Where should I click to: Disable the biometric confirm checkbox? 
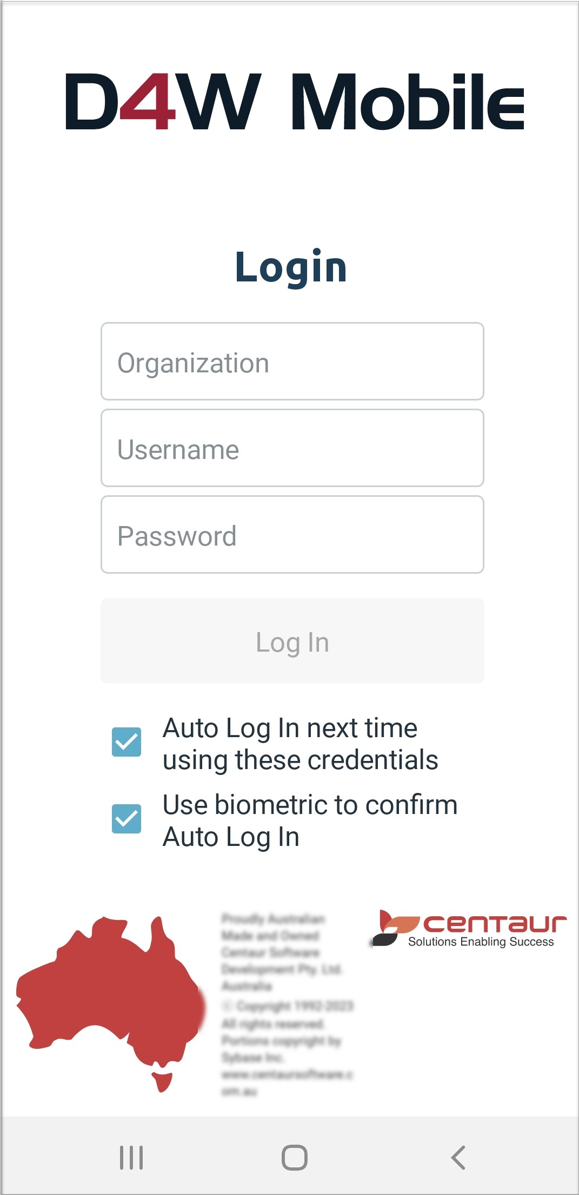(x=127, y=819)
